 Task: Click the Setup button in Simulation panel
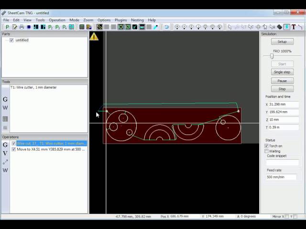(x=282, y=42)
